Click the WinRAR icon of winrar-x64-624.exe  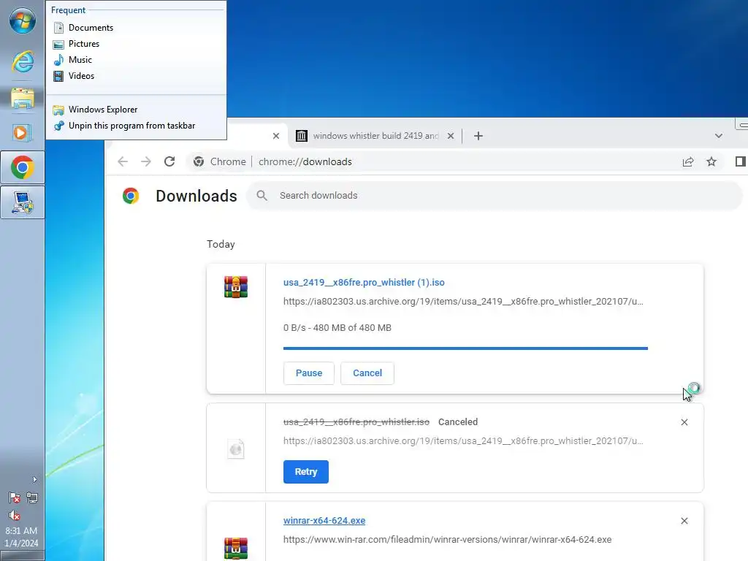[x=236, y=548]
